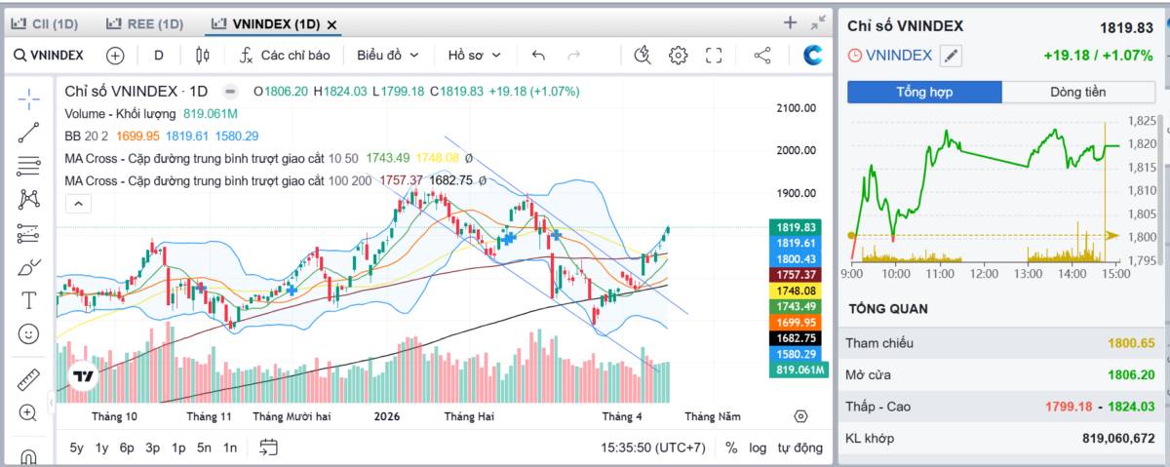Select the ruler measure tool
The image size is (1170, 467).
click(x=28, y=379)
